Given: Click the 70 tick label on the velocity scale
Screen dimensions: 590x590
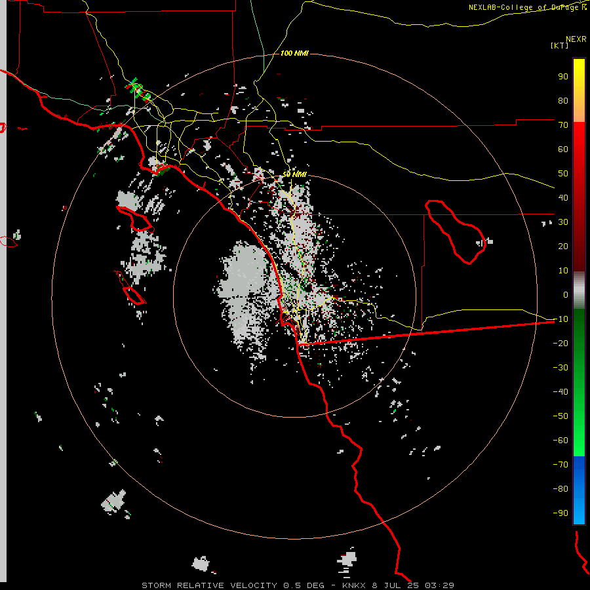Looking at the screenshot, I should coord(563,125).
